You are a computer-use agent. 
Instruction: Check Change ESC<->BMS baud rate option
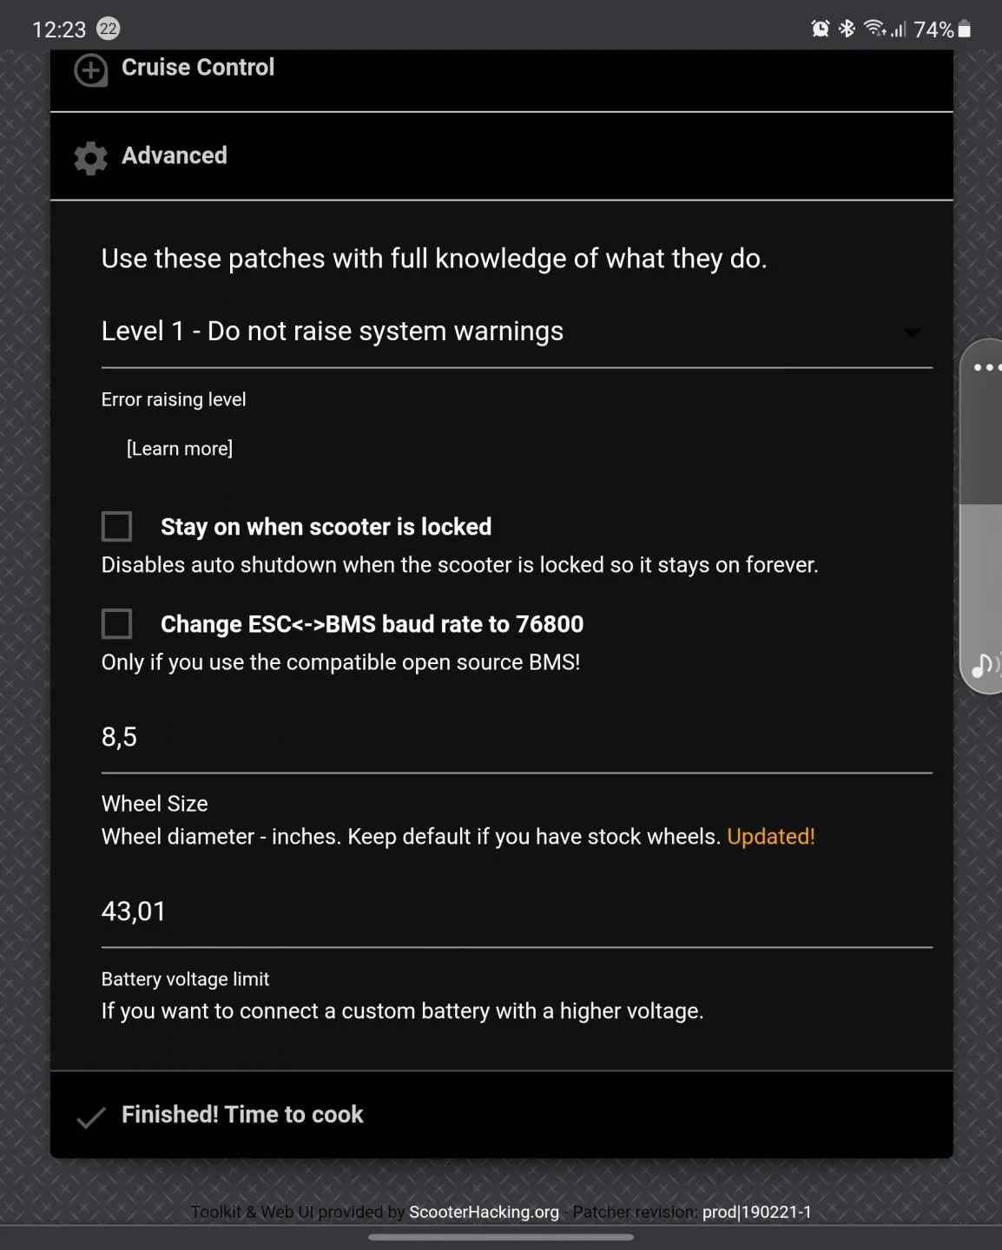point(116,623)
